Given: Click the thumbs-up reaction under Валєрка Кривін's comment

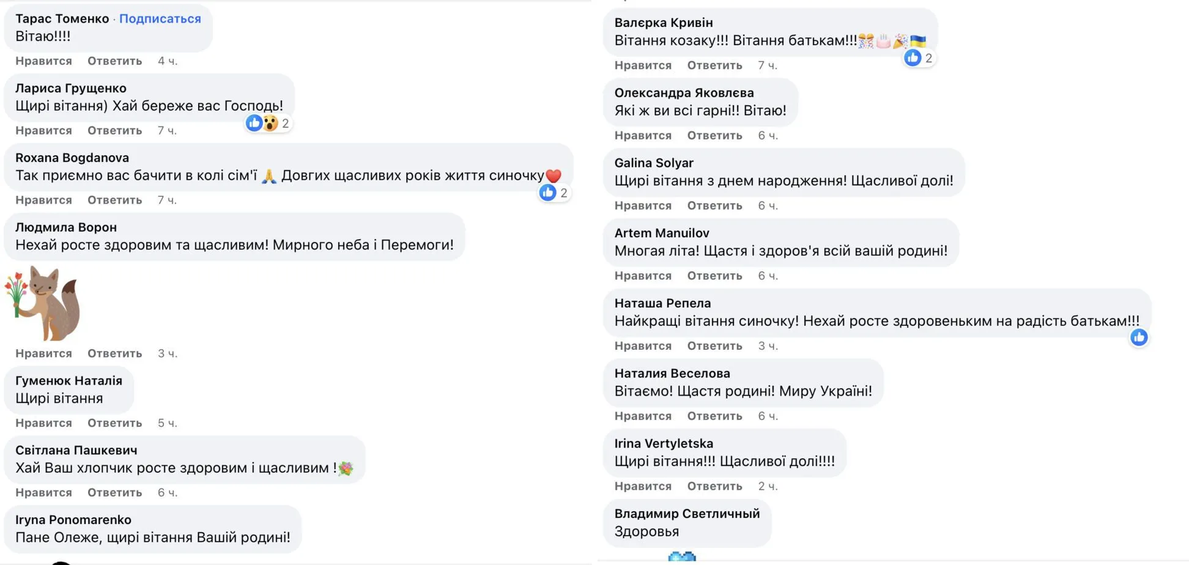Looking at the screenshot, I should tap(913, 57).
